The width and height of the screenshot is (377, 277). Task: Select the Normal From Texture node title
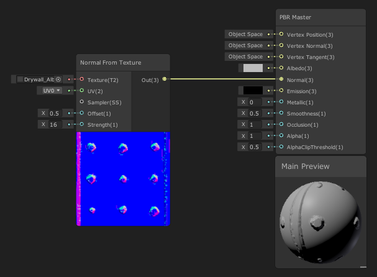coord(111,63)
